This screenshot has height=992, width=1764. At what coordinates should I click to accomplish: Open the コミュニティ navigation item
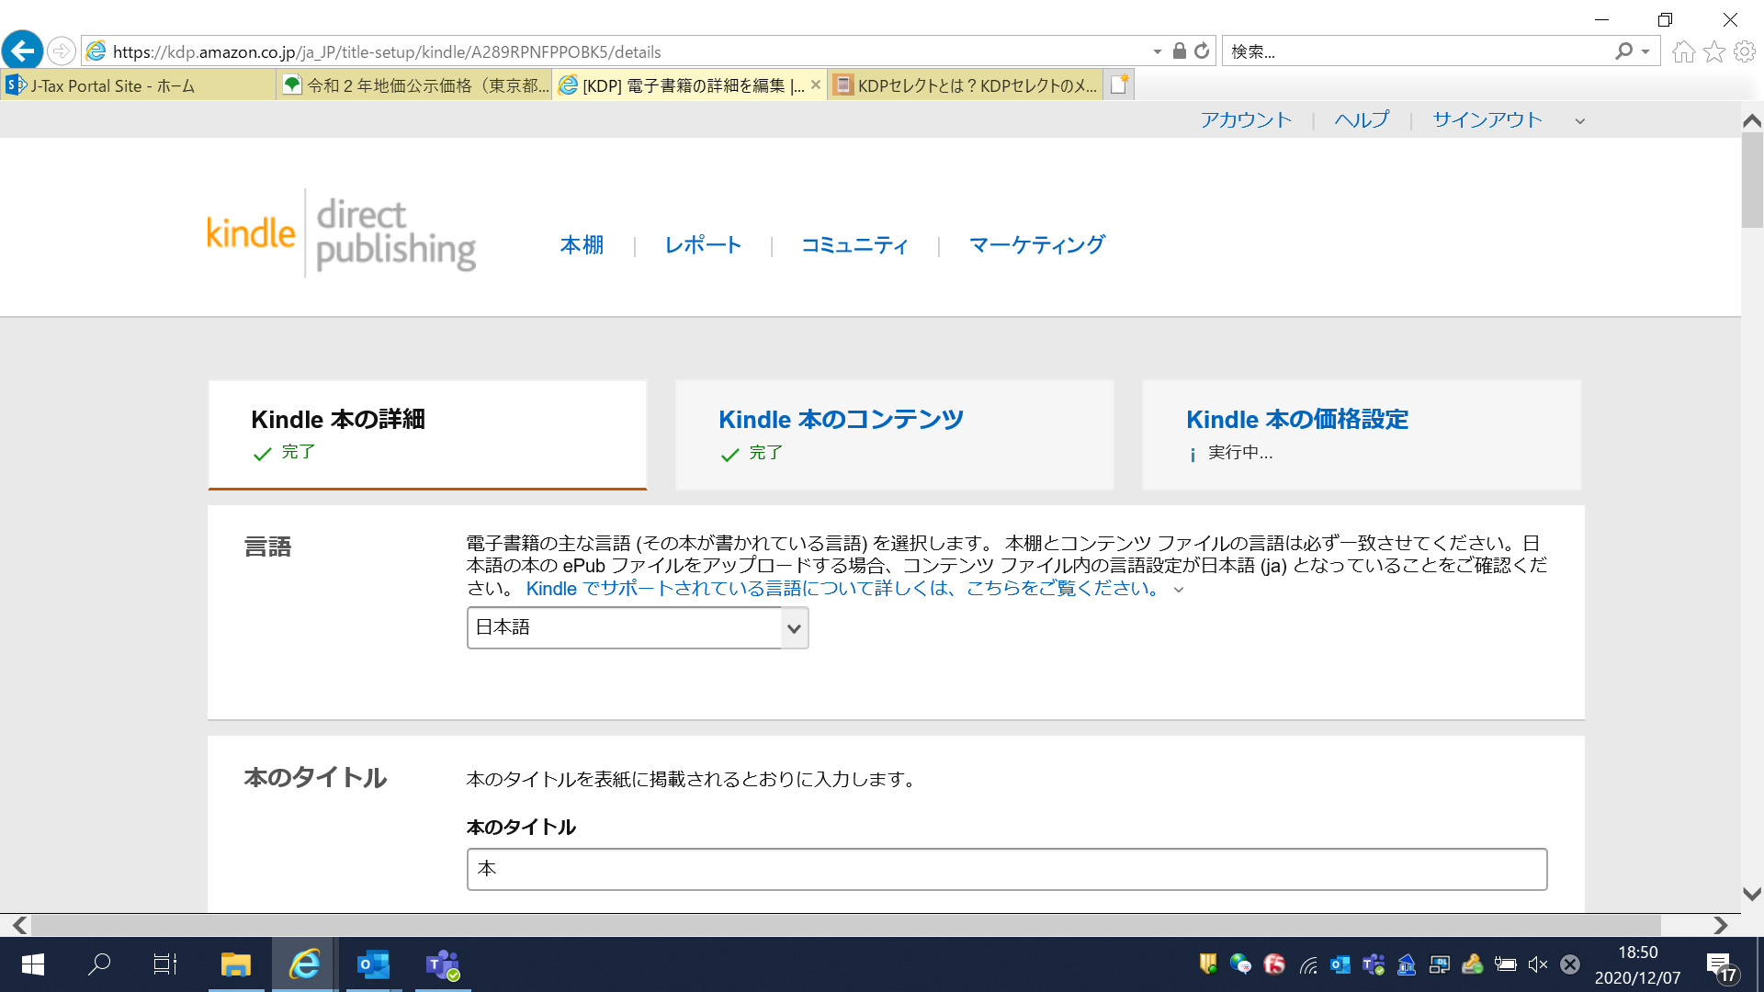854,245
